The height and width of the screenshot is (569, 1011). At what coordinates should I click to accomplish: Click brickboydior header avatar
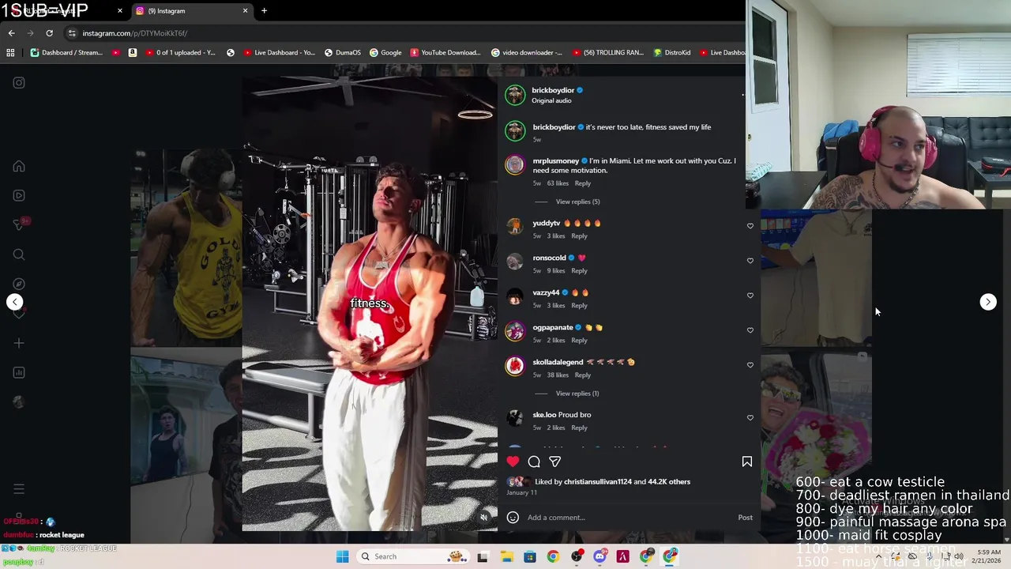click(x=515, y=95)
